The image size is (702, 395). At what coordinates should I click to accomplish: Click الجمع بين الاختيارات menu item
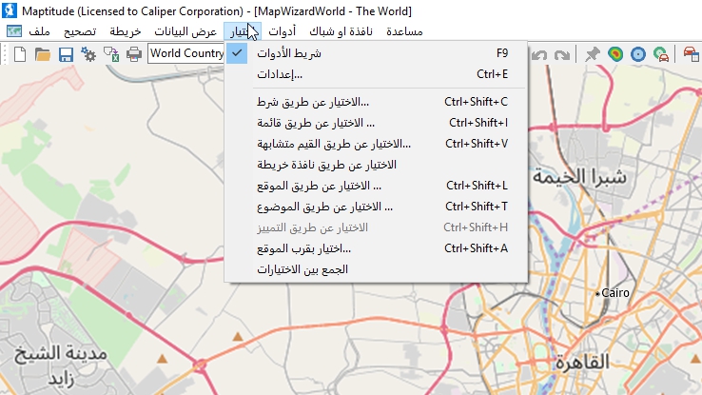(x=303, y=269)
